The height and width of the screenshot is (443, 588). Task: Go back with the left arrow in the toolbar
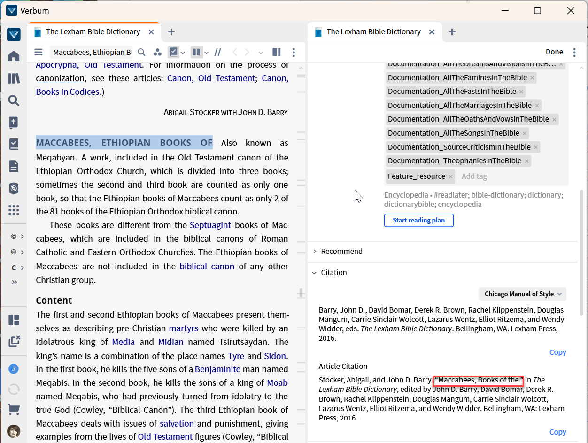(x=235, y=52)
